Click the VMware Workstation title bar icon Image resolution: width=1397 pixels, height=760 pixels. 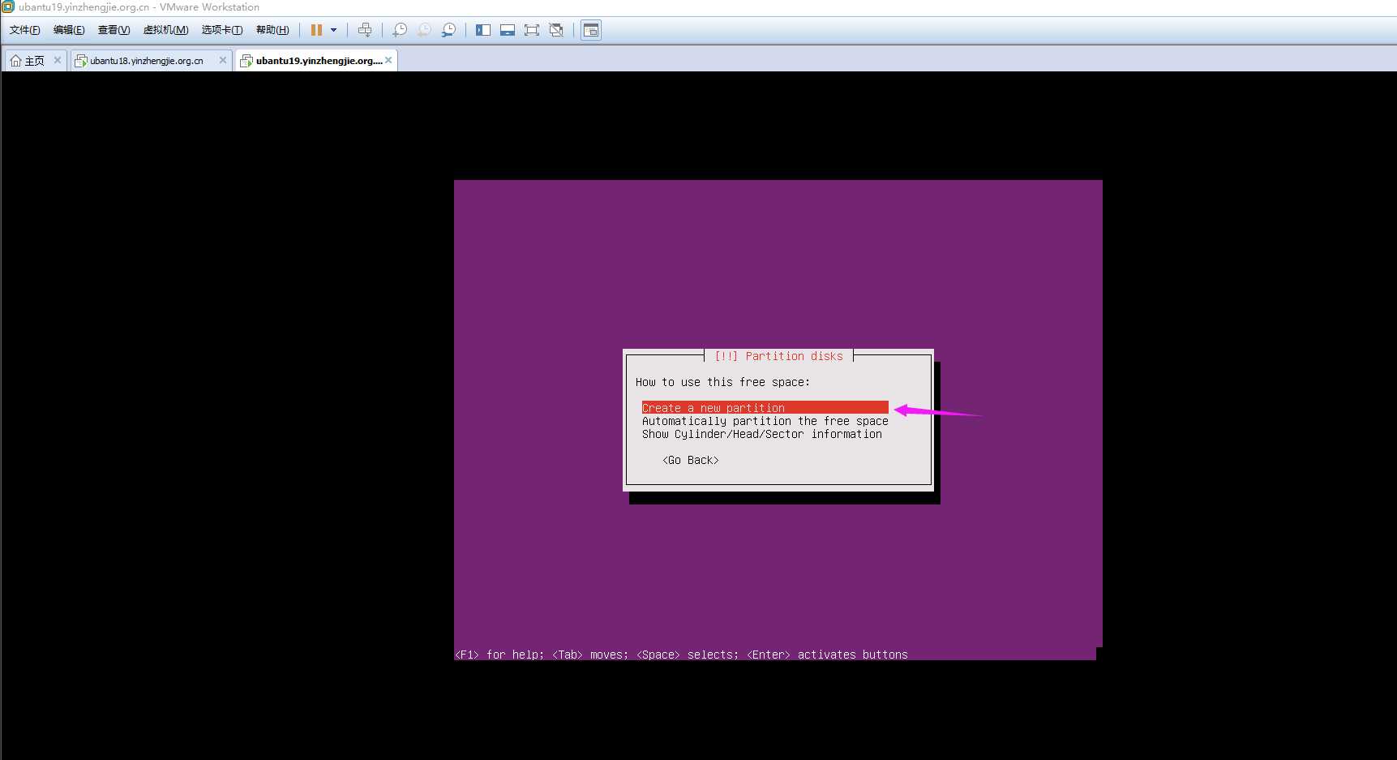click(x=8, y=6)
